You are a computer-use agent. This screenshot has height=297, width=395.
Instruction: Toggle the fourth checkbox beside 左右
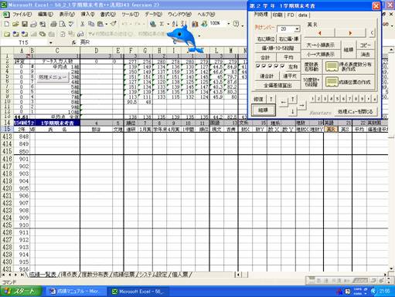coord(276,66)
